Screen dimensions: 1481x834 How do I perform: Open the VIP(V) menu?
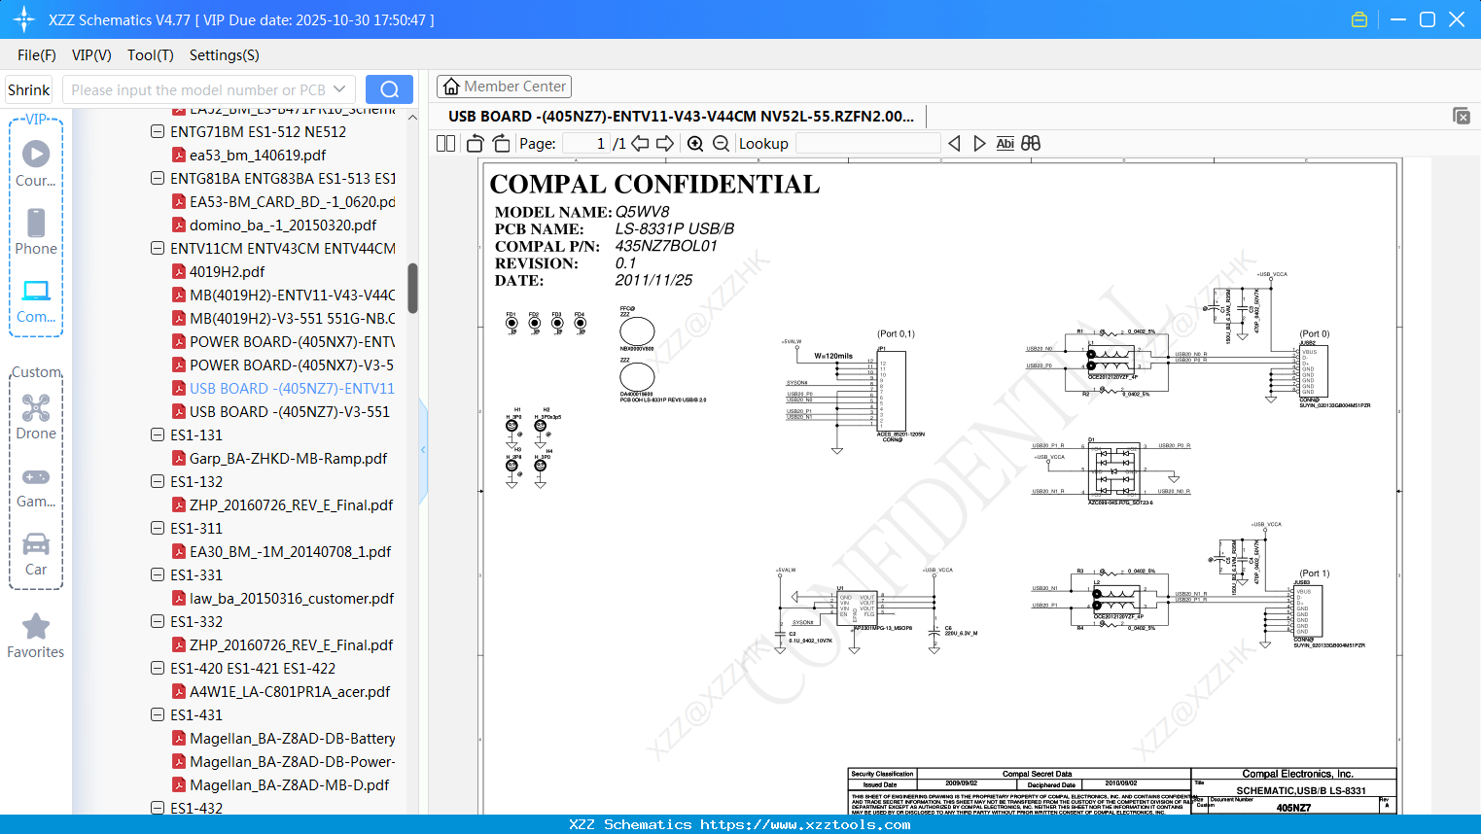[91, 55]
